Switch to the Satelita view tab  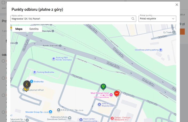(34, 29)
